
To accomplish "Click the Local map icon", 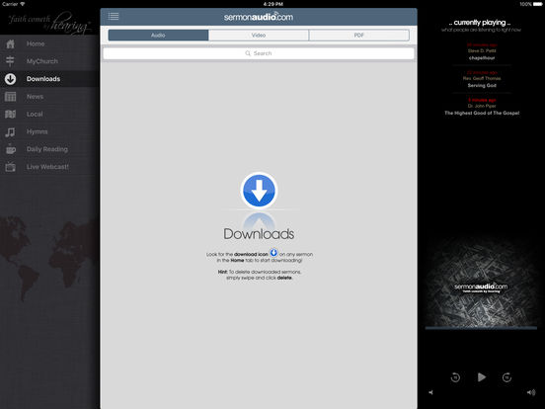I will [x=11, y=114].
